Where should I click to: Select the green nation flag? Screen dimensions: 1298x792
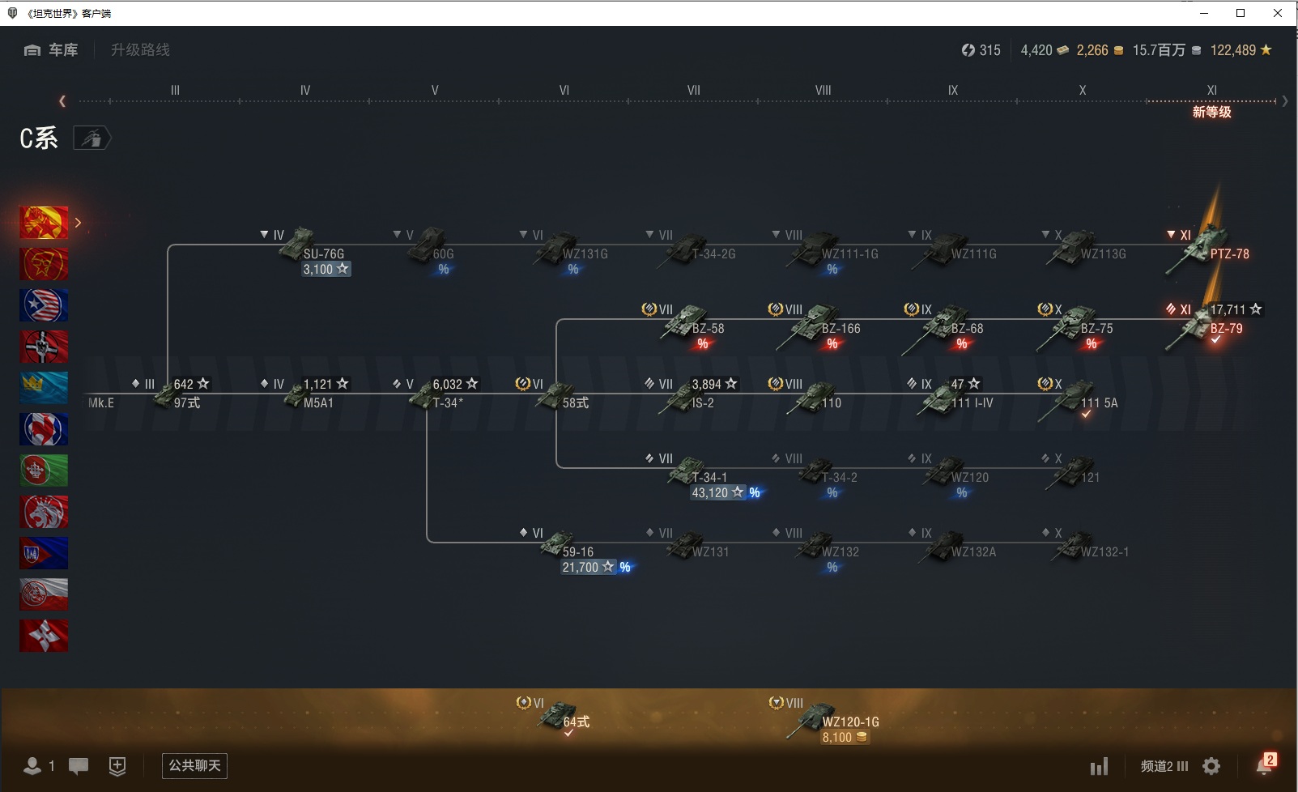(x=44, y=471)
